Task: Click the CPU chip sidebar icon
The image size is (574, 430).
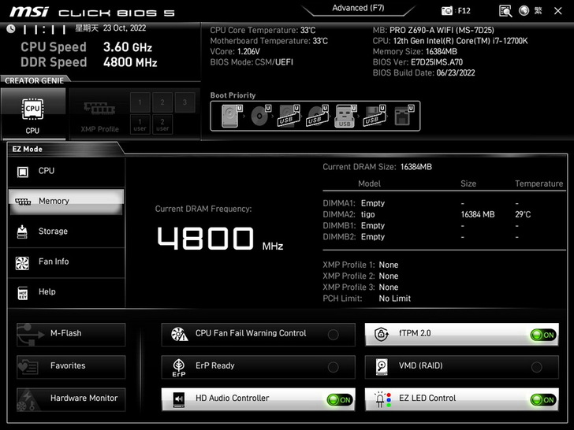Action: (x=23, y=172)
